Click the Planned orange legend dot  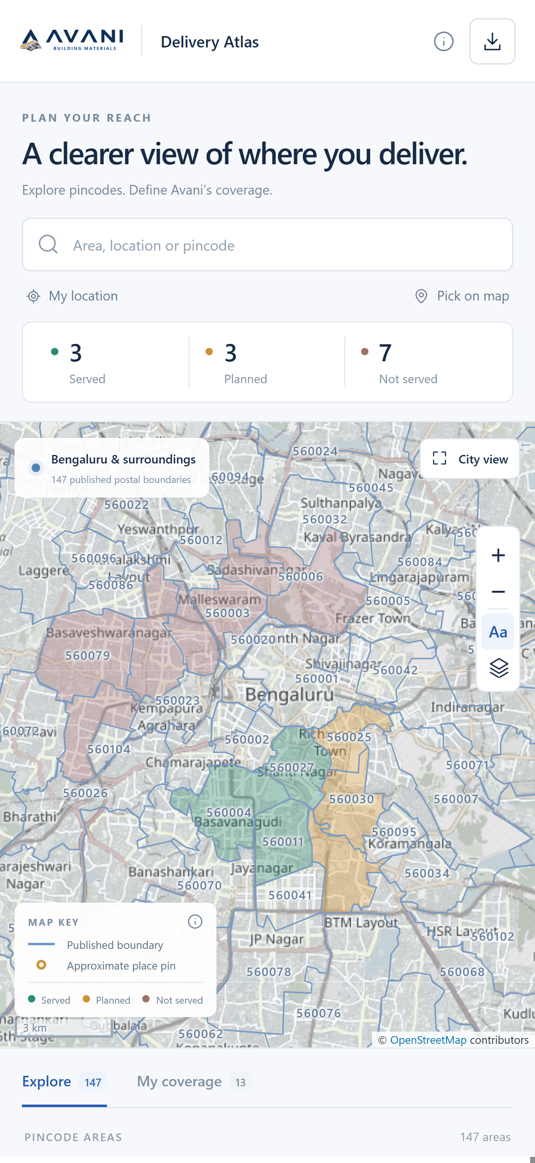click(x=86, y=999)
